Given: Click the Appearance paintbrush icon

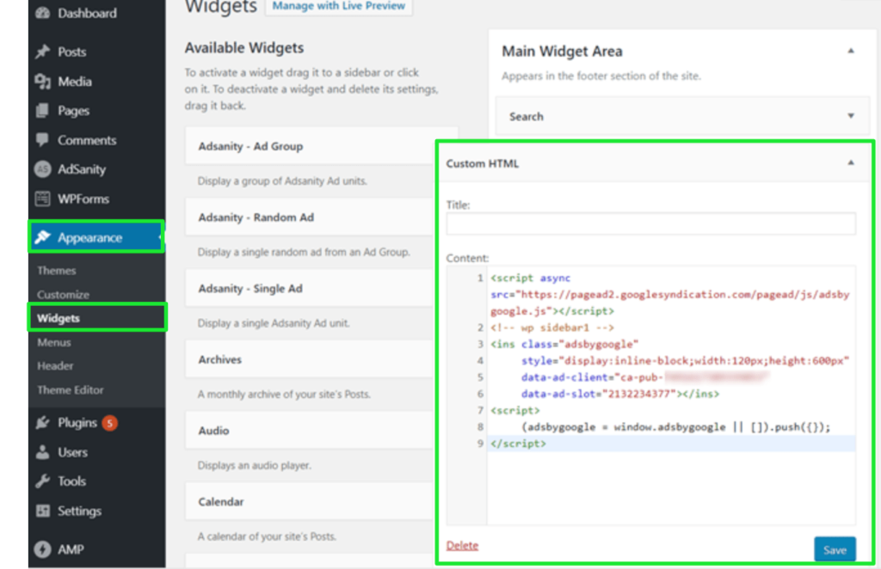Looking at the screenshot, I should tap(43, 237).
